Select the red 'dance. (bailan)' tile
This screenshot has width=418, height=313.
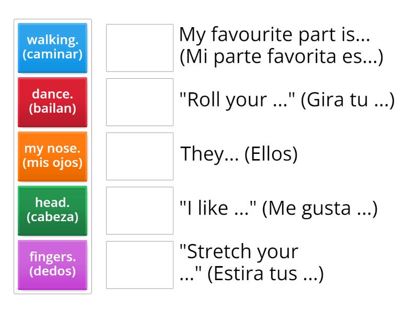52,102
